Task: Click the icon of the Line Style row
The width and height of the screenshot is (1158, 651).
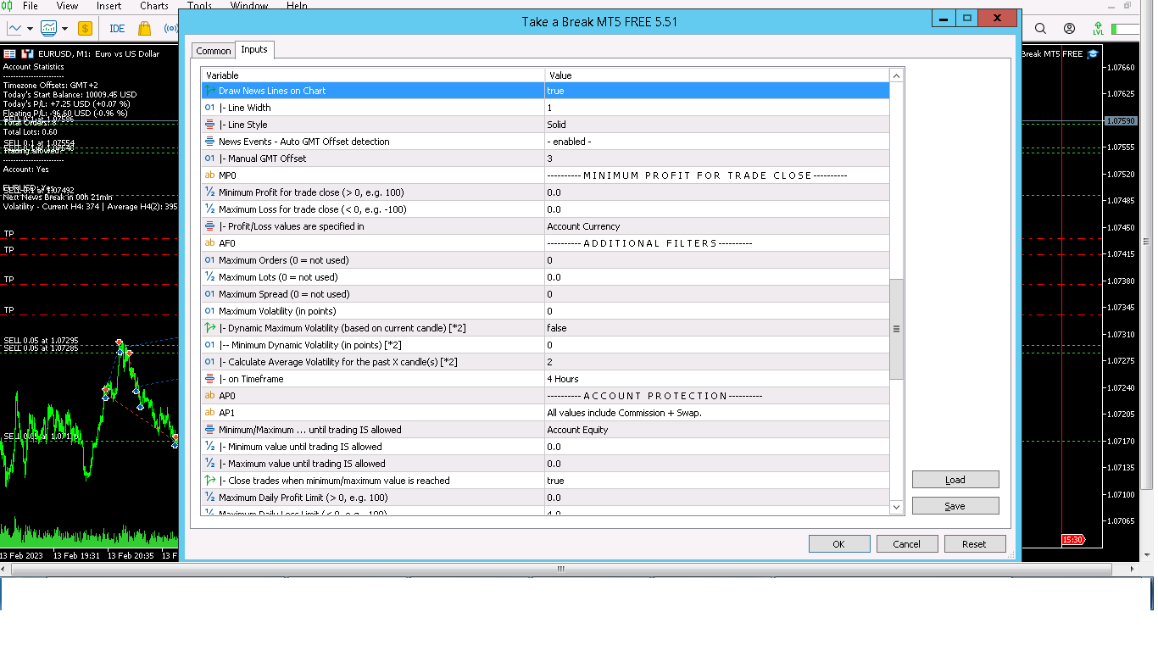Action: (x=209, y=125)
